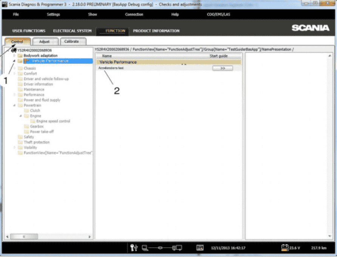This screenshot has height=257, width=337.
Task: Start the Acceleration test guide with >> button
Action: point(222,68)
